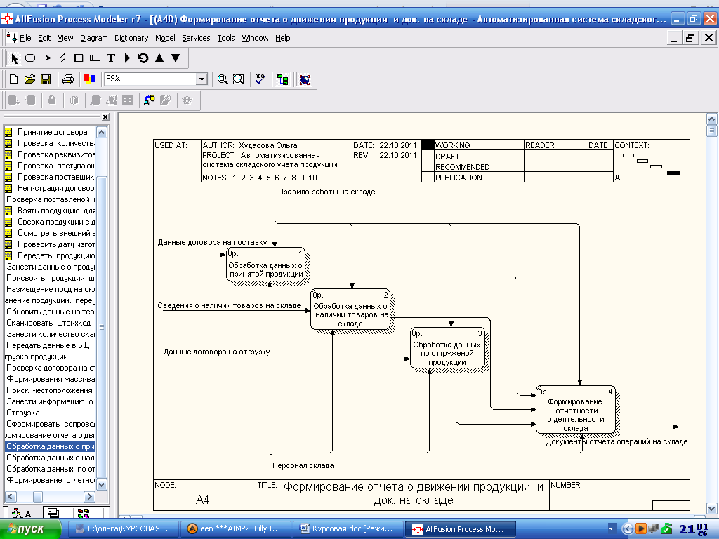719x539 pixels.
Task: Click the right-pointing triangle tool
Action: point(127,58)
